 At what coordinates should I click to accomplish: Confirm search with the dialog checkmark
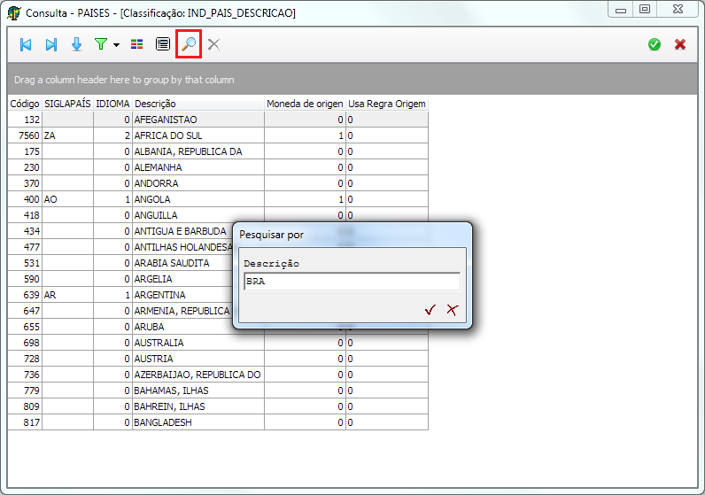[x=430, y=309]
